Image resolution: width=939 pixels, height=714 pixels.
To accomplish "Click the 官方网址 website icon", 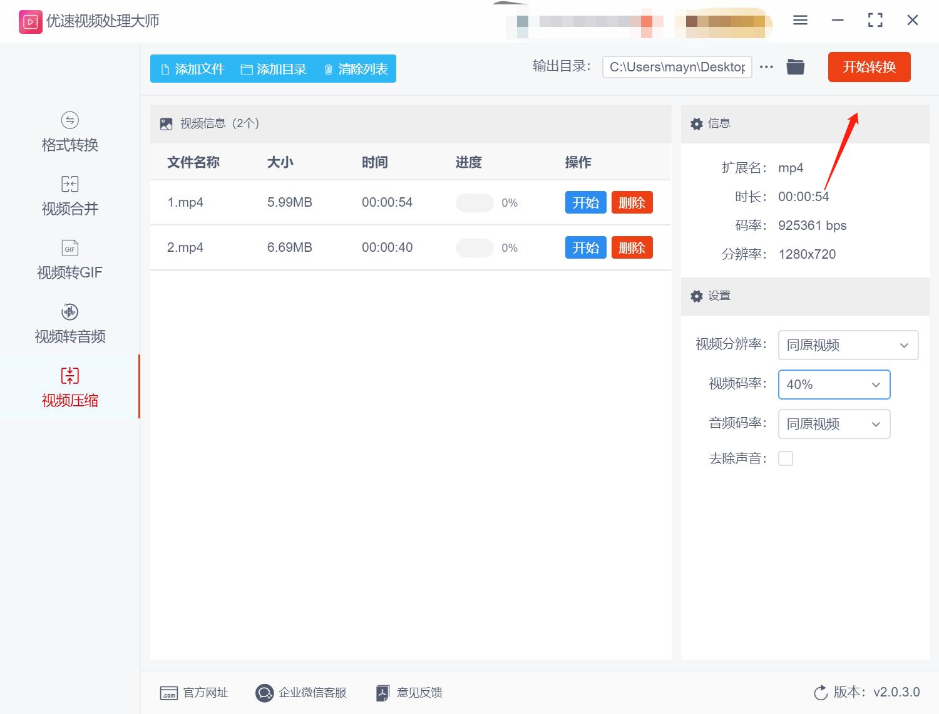I will [x=168, y=693].
